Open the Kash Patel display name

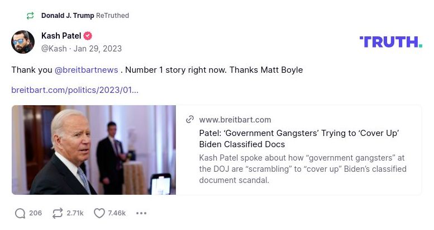click(61, 36)
